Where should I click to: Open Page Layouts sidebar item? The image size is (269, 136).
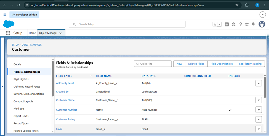[x=21, y=79]
